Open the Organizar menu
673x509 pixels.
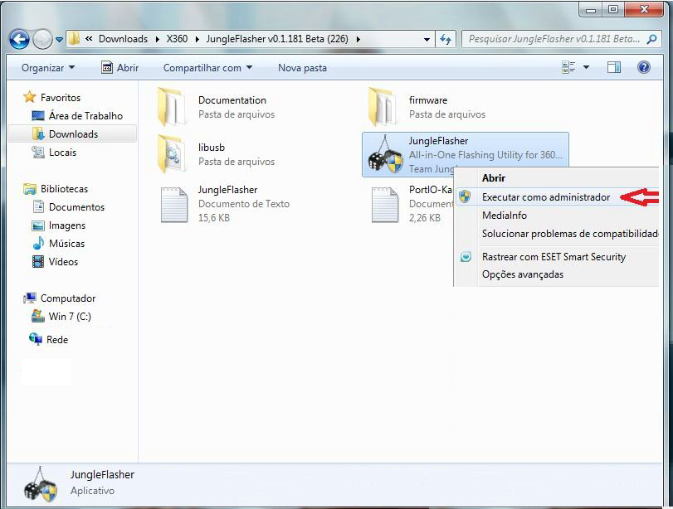click(x=48, y=68)
